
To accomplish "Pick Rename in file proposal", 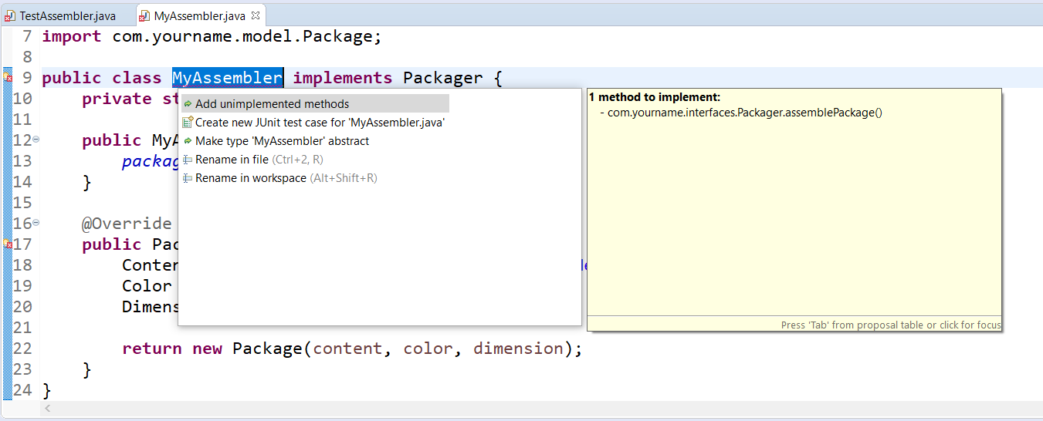I will coord(315,160).
